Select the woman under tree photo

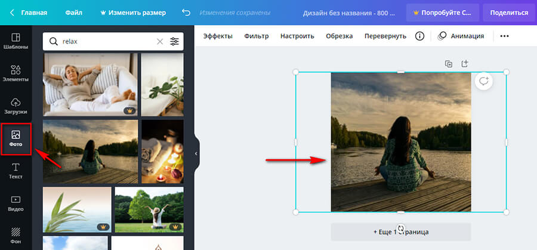tap(149, 209)
